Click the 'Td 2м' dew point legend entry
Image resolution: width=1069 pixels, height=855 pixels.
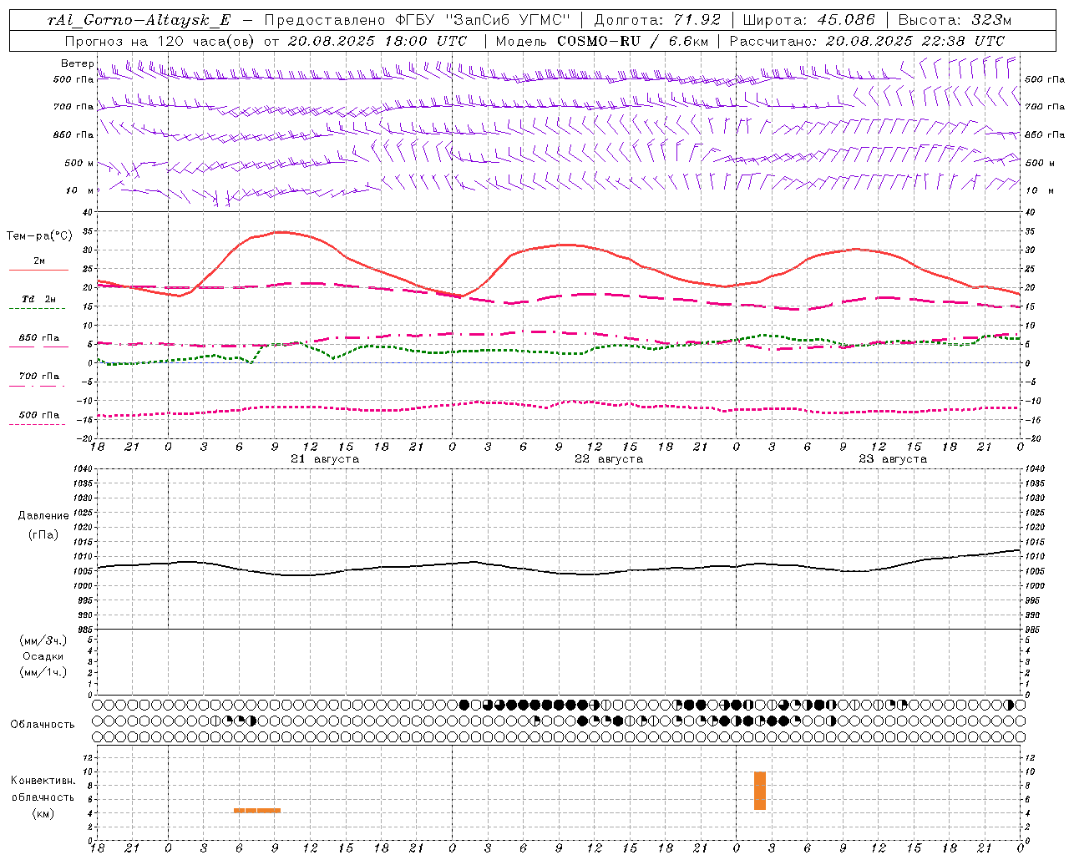coord(39,299)
